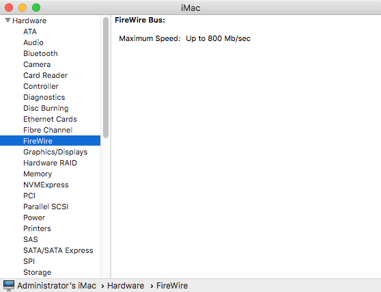Select Printers in the sidebar
This screenshot has height=292, width=381.
click(37, 228)
